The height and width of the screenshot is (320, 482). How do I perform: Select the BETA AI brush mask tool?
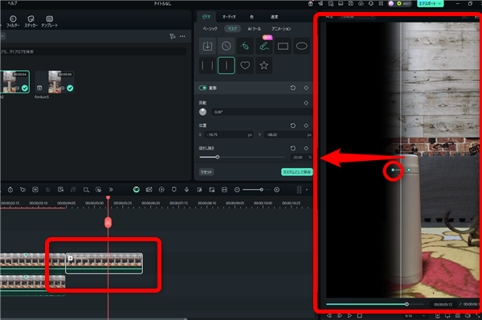tap(264, 46)
